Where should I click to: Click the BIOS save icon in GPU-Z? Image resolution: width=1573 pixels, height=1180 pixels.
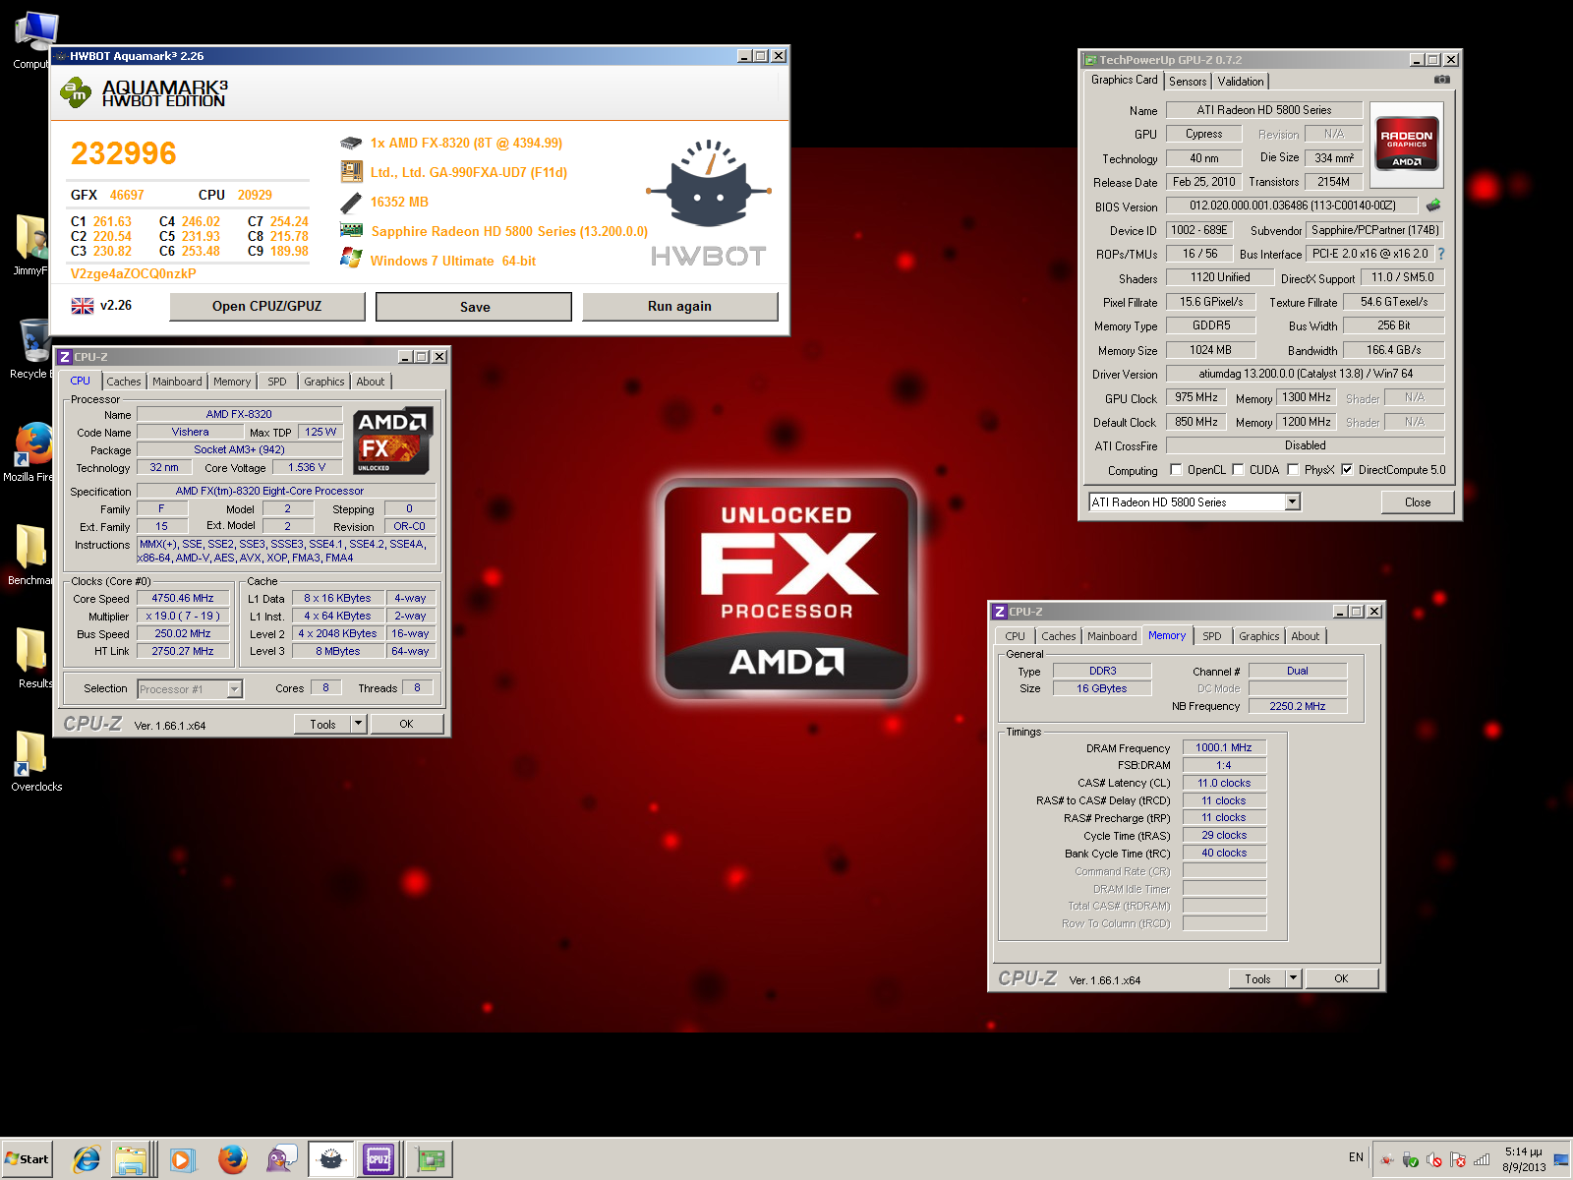(x=1433, y=206)
